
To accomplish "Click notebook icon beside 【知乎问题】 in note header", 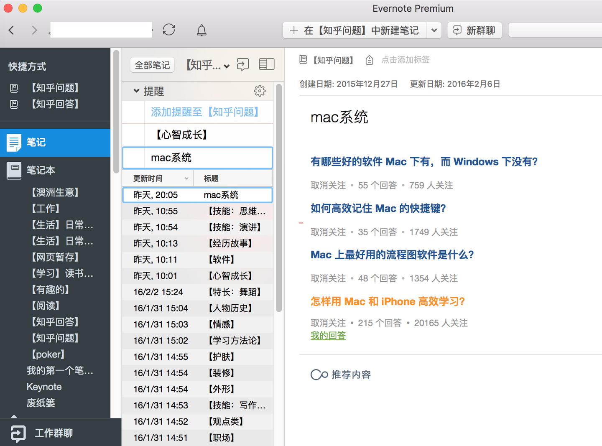I will click(x=303, y=60).
